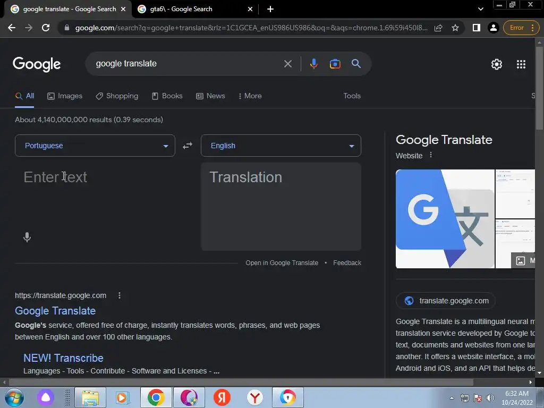Open the side panel icon
The image size is (544, 408).
(x=477, y=28)
